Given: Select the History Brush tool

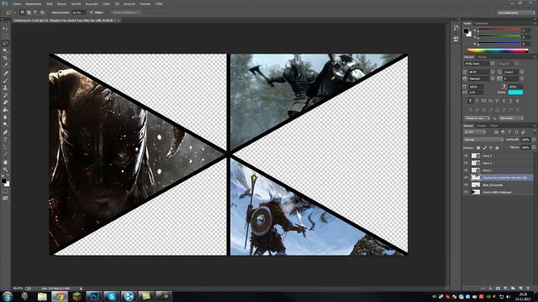Looking at the screenshot, I should coord(5,95).
